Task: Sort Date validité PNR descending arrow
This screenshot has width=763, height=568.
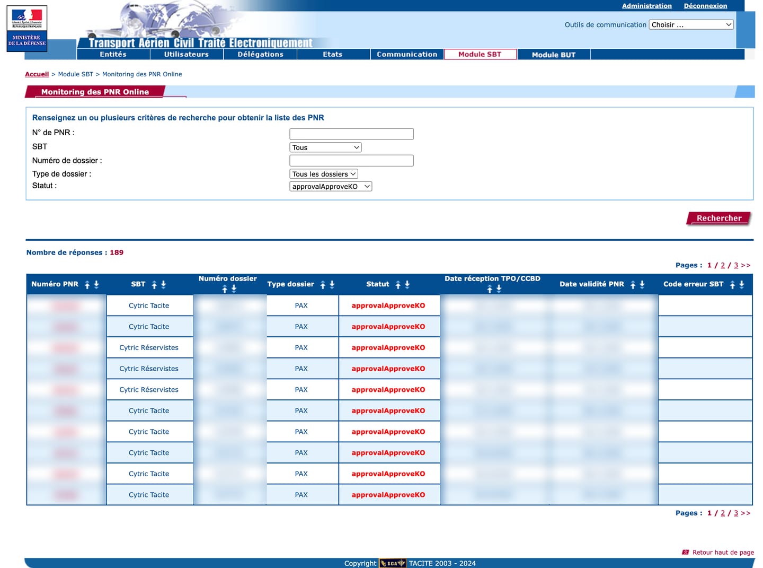Action: [x=642, y=285]
